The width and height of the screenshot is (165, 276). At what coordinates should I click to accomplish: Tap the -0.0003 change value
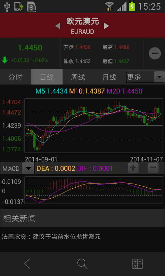click(20, 61)
